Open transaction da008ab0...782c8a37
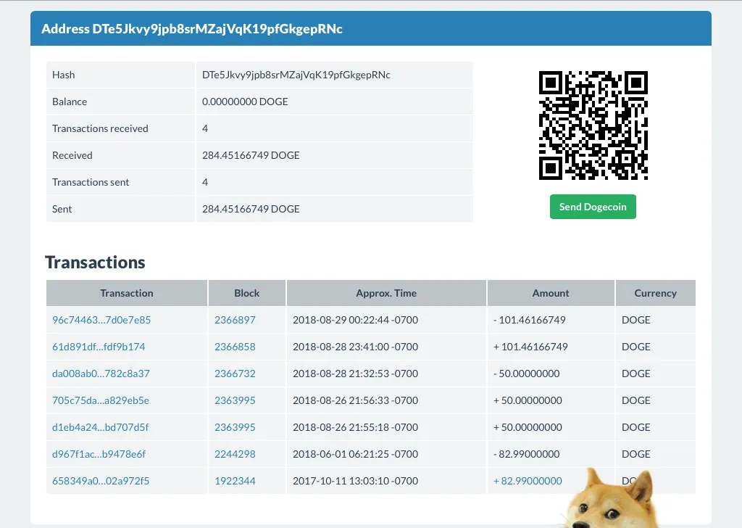The image size is (742, 528). 101,374
